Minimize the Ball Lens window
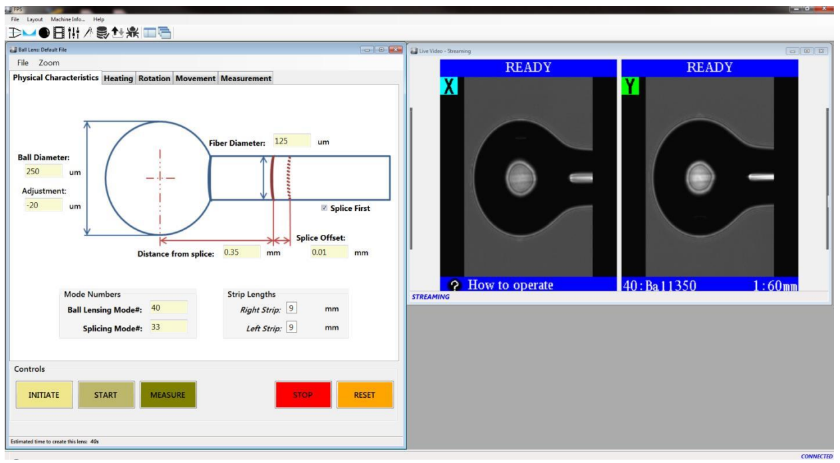 366,49
